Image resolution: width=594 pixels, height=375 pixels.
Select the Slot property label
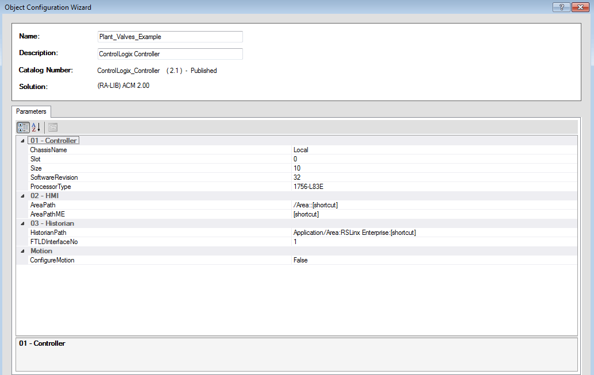tap(35, 159)
